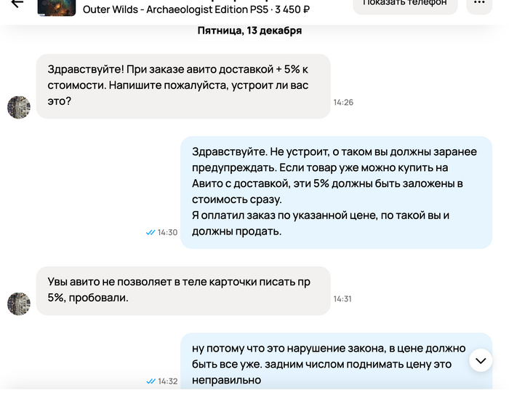509x396 pixels.
Task: Select the message starting with Увы авито не позволяет
Action: (x=183, y=290)
